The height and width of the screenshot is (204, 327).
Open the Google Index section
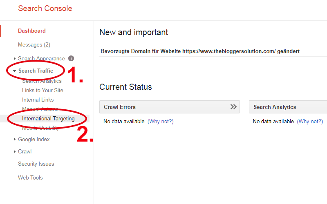point(34,139)
